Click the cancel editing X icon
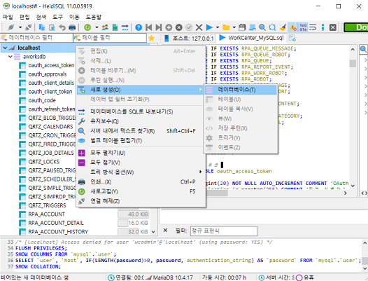Viewport: 368px width, 281px height. tap(199, 27)
